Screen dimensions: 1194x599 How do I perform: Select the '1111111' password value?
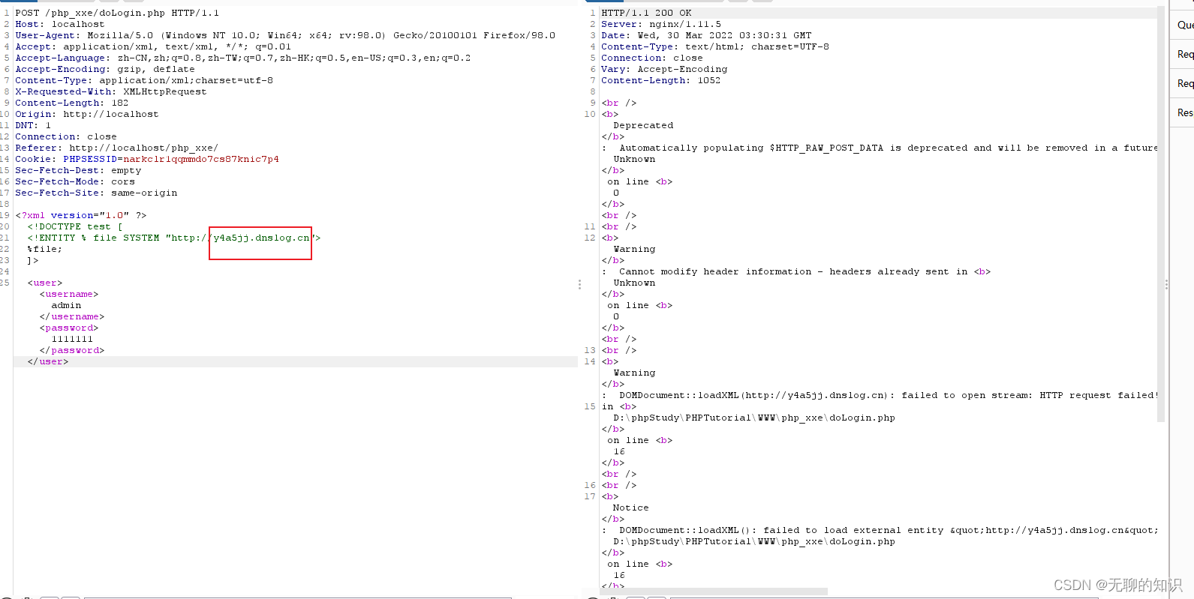tap(72, 339)
